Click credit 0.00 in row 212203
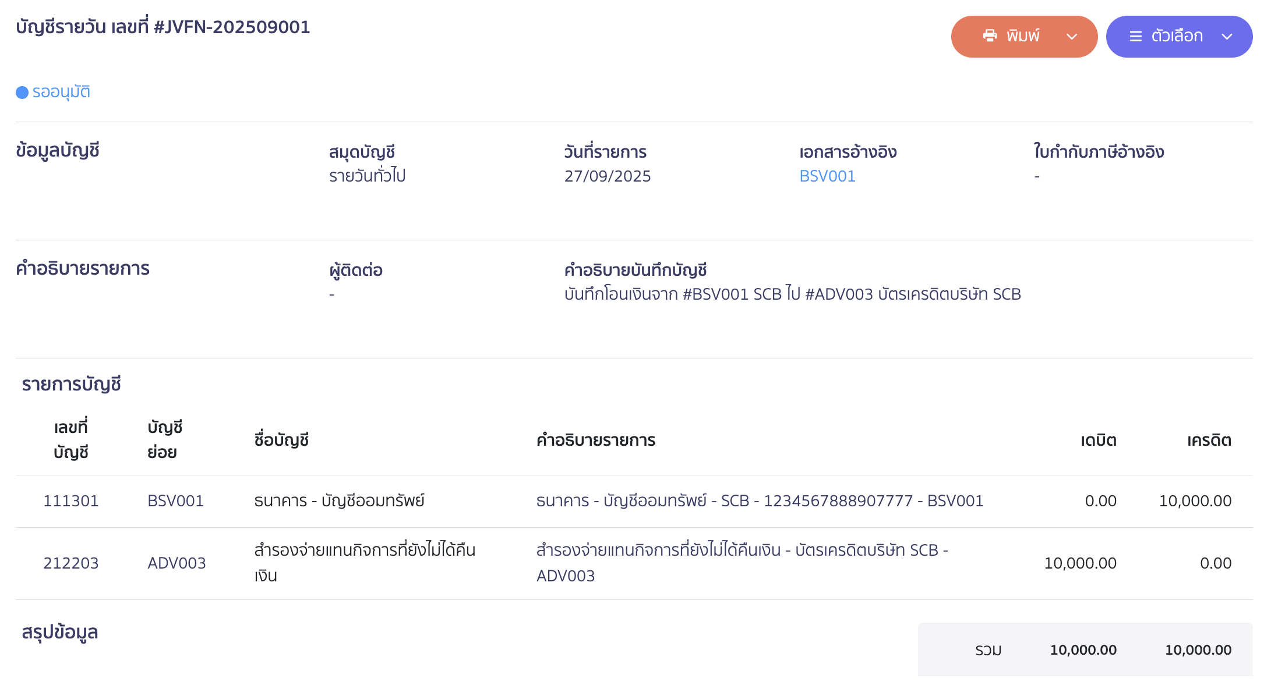Screen dimensions: 1271x696 (1216, 563)
